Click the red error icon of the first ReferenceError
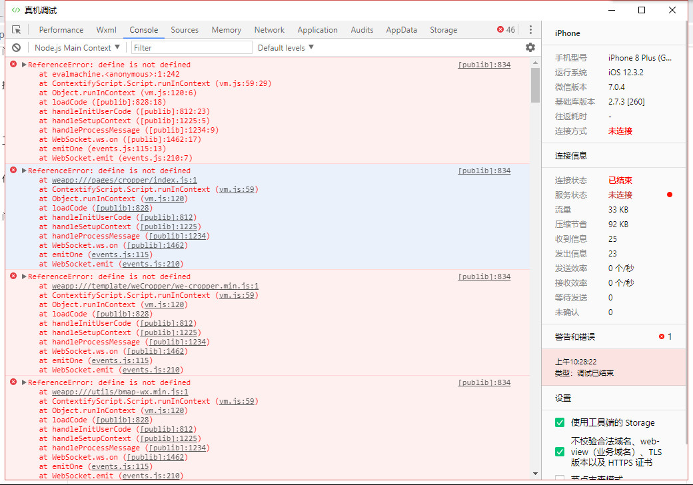The image size is (693, 485). [x=13, y=65]
